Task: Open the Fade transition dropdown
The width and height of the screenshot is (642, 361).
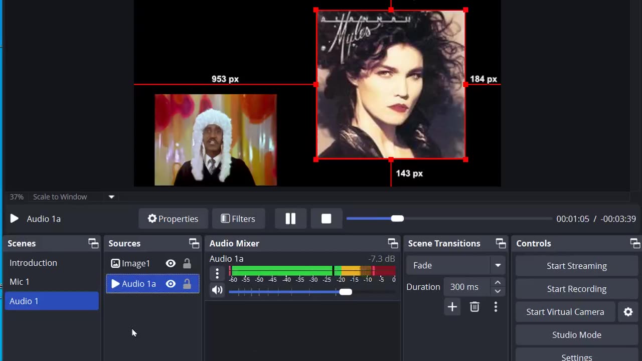Action: point(455,265)
